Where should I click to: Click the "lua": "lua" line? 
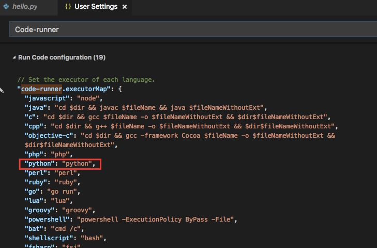[x=49, y=201]
